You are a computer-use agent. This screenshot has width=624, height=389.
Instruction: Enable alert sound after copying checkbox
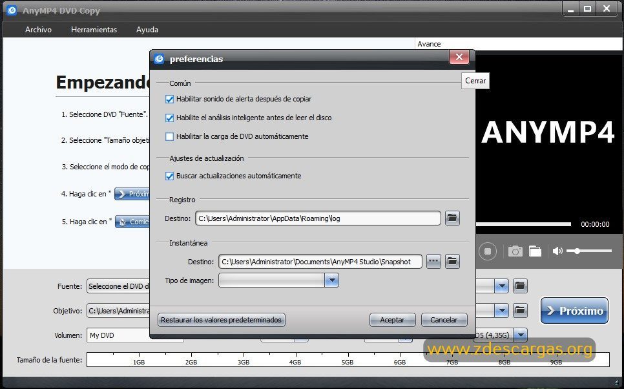pos(169,99)
